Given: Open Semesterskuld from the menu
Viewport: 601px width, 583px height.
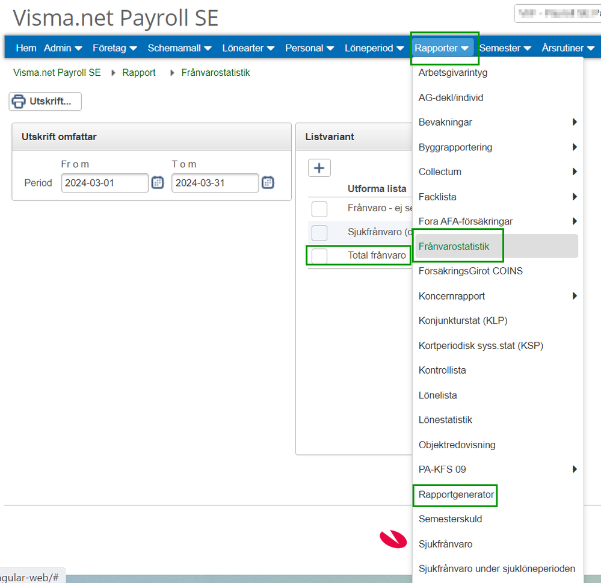Looking at the screenshot, I should 450,519.
